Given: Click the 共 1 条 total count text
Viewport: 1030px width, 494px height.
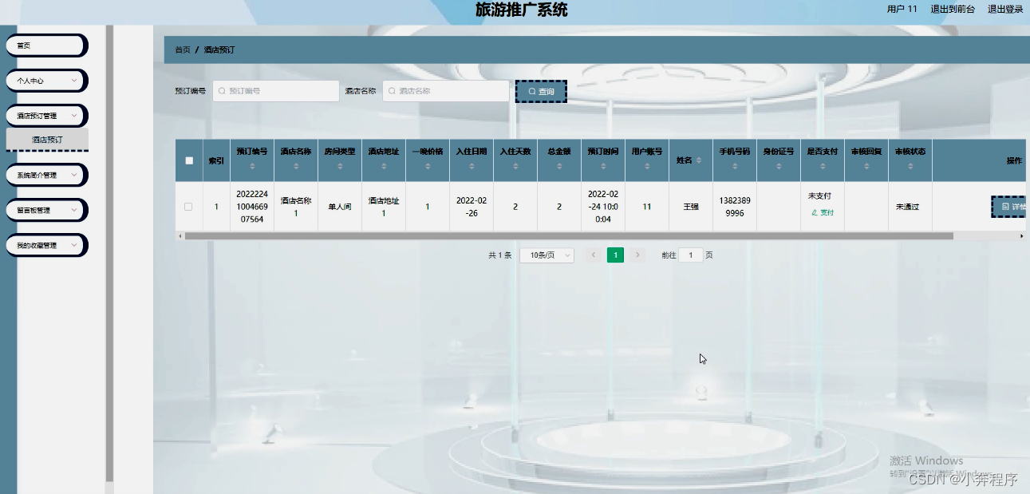Looking at the screenshot, I should pos(500,255).
